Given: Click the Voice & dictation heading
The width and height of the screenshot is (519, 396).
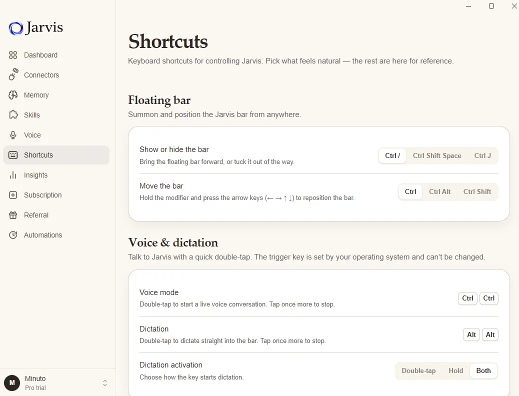Looking at the screenshot, I should click(x=173, y=242).
